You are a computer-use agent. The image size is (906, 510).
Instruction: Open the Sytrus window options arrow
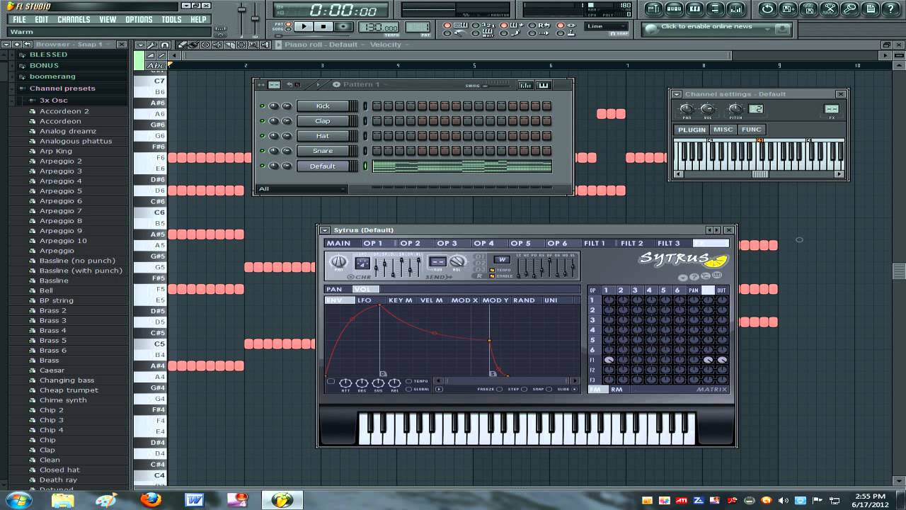point(325,230)
